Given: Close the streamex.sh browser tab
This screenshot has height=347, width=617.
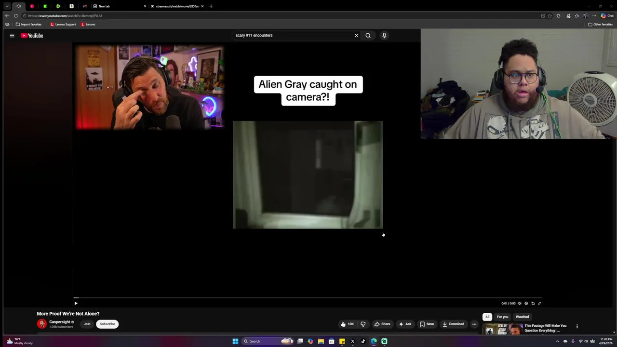Looking at the screenshot, I should tap(202, 6).
